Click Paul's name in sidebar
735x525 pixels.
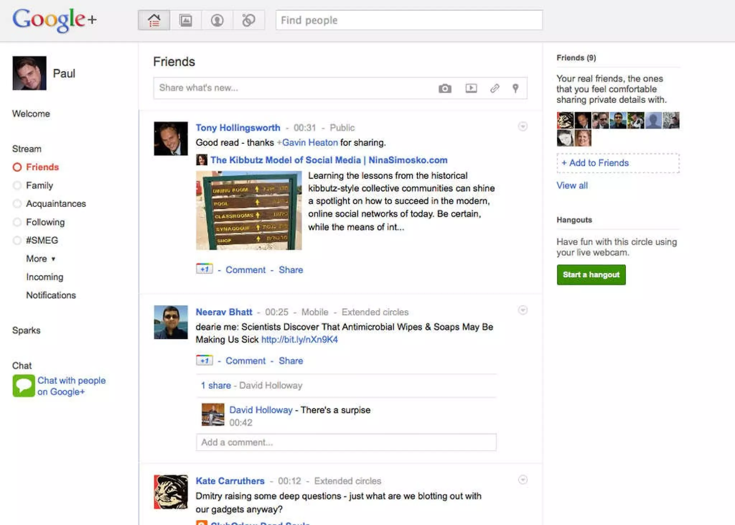coord(64,73)
